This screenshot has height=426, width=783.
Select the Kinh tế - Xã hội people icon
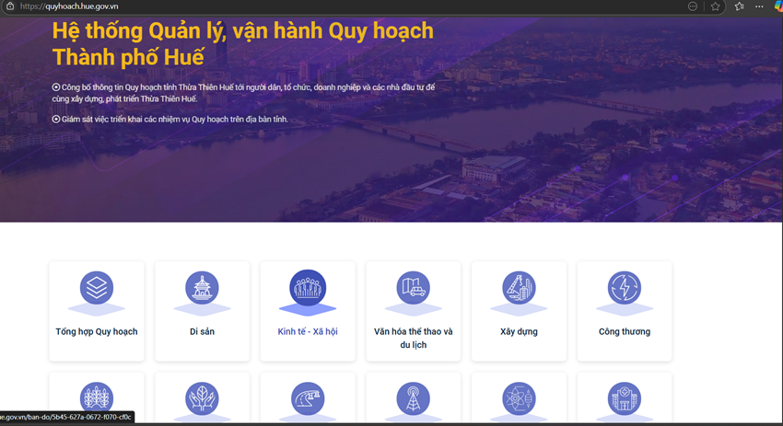[308, 288]
